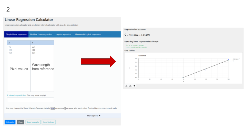Image resolution: width=246 pixels, height=138 pixels.
Task: Click the X values for prediction label
Action: pyautogui.click(x=16, y=95)
